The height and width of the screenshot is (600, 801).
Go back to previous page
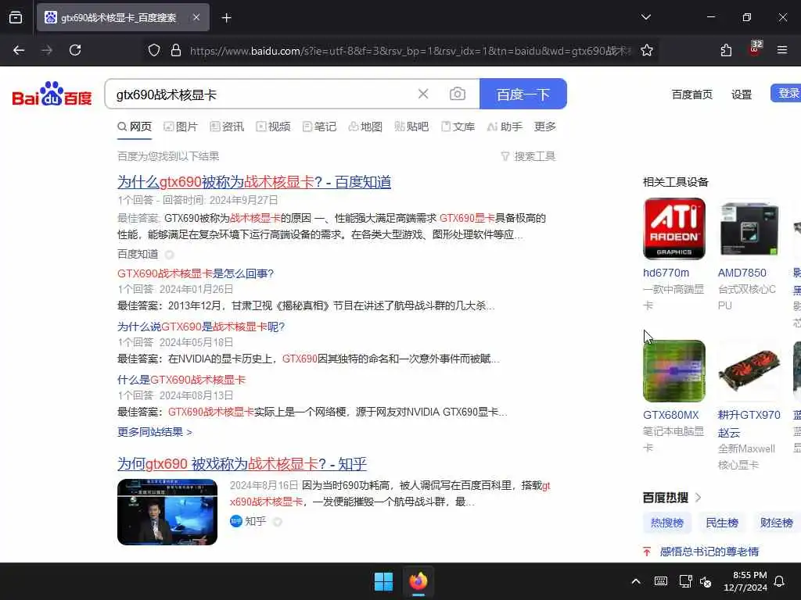(19, 50)
